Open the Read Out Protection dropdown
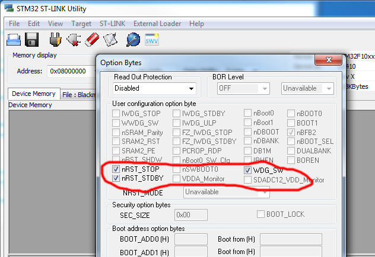Screen dimensions: 375x257 tap(154, 88)
